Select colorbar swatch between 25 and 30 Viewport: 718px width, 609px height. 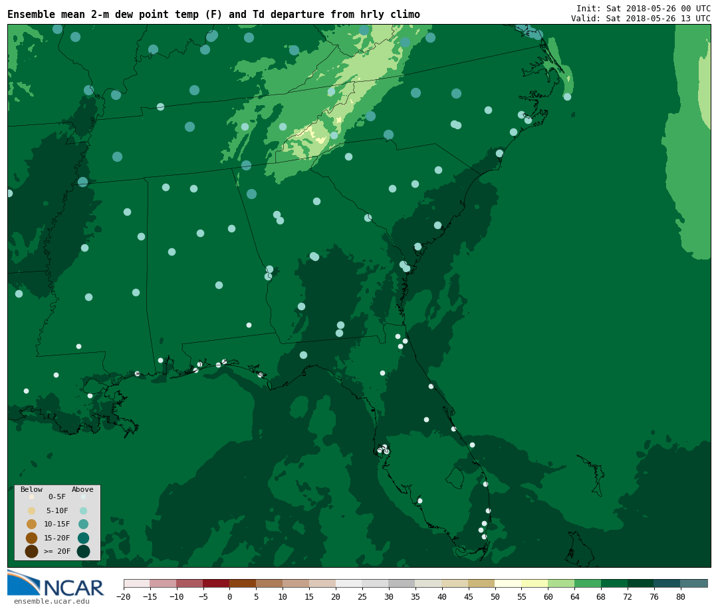click(376, 583)
